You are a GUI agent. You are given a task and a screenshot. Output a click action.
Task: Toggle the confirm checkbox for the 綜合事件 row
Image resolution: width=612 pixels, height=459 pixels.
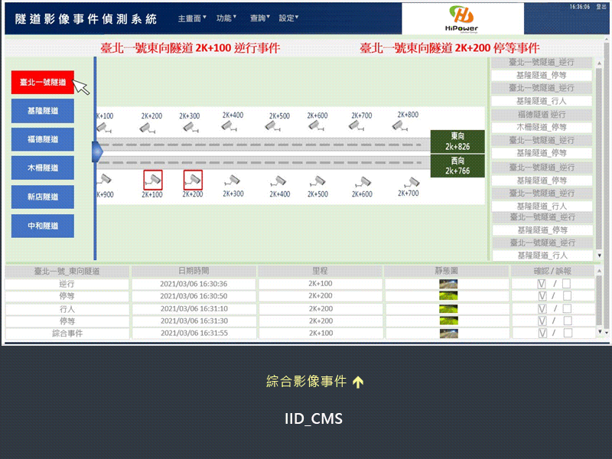[x=542, y=334]
